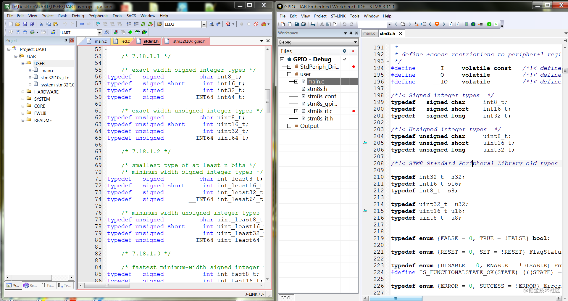Open ST-LINK menu in IAR
Image resolution: width=568 pixels, height=301 pixels.
338,16
